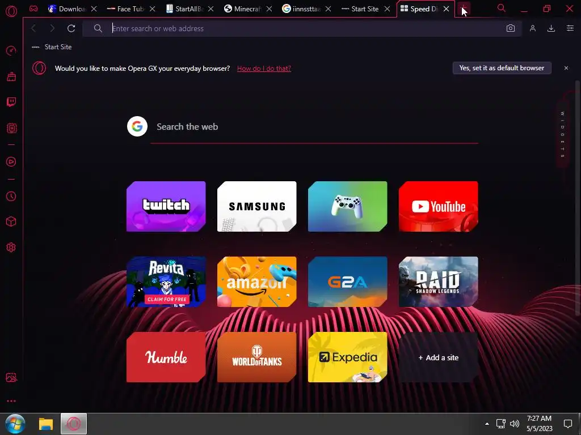
Task: Open the Humble speed dial tile
Action: (x=166, y=357)
